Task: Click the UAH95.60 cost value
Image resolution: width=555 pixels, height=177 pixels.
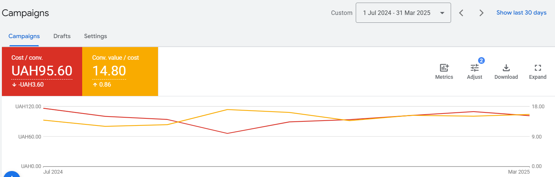Action: 42,71
